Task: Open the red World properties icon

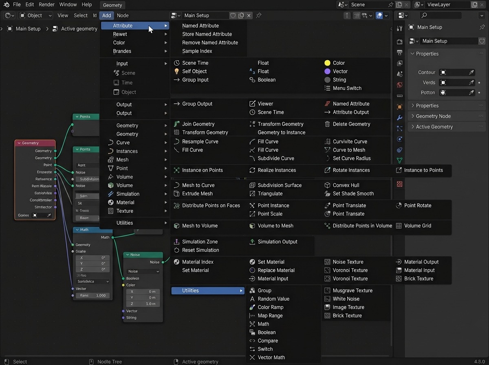Action: point(400,85)
